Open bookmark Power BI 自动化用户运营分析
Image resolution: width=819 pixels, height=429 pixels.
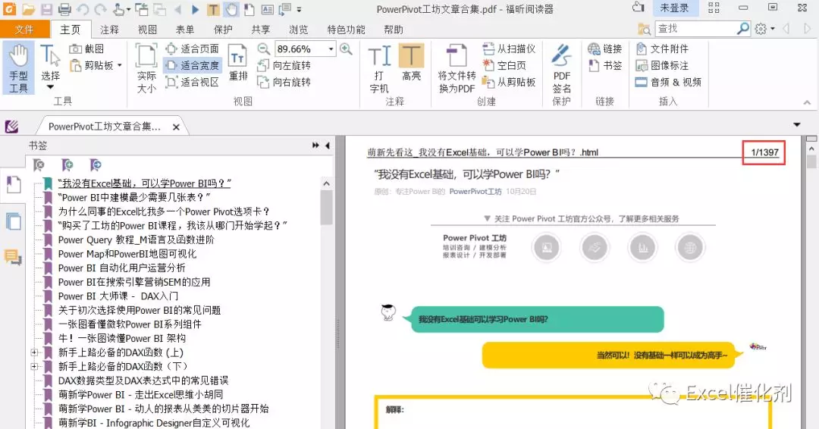pos(121,268)
